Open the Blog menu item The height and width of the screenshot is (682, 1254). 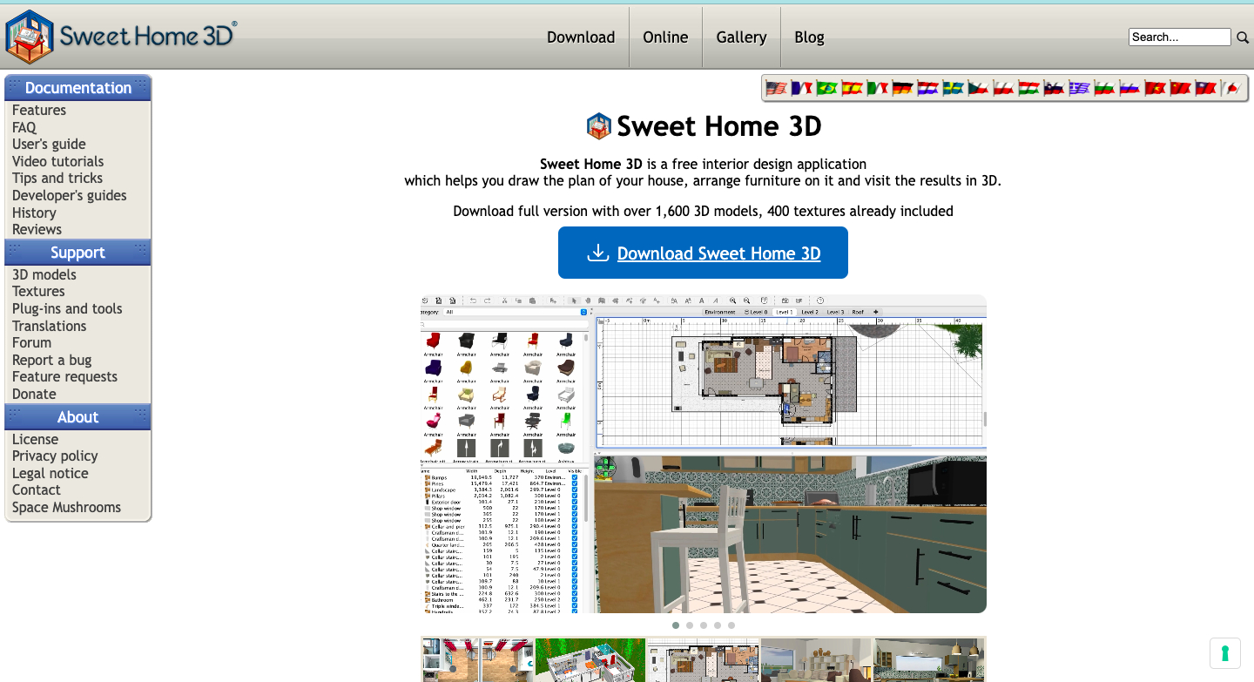click(x=809, y=37)
